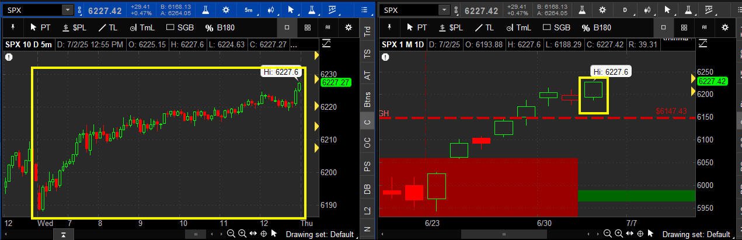Open the L2 sidebar tab
Viewport: 742px width, 240px height.
tap(367, 210)
